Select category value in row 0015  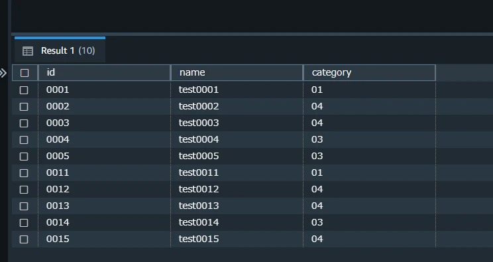point(370,239)
